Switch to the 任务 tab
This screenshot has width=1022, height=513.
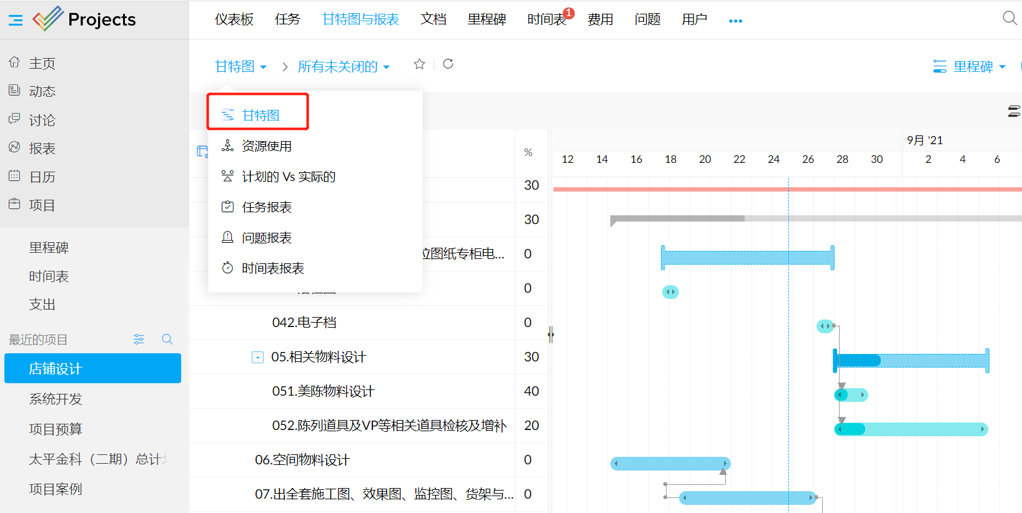point(287,19)
